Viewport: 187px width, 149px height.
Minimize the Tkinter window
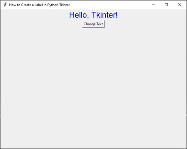click(153, 5)
